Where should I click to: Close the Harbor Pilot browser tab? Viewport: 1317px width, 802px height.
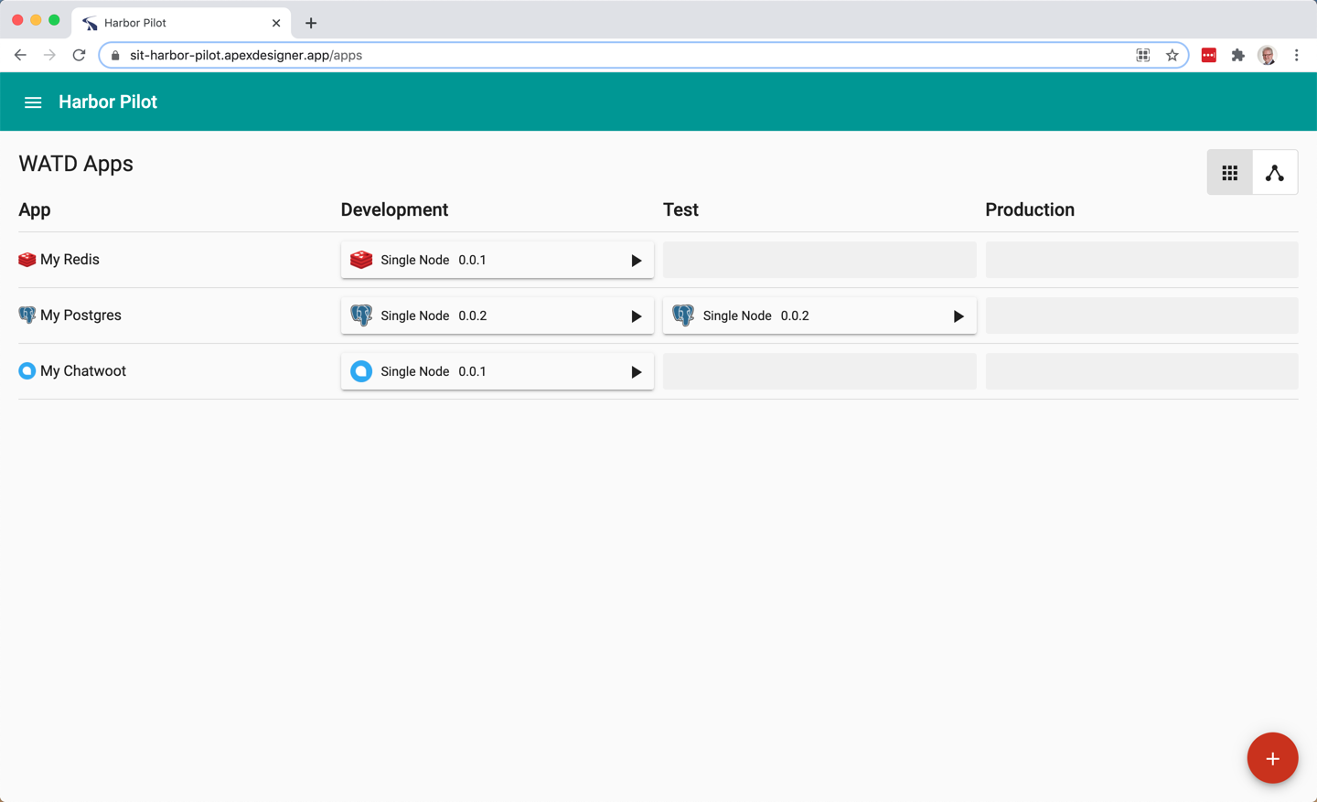pyautogui.click(x=276, y=23)
